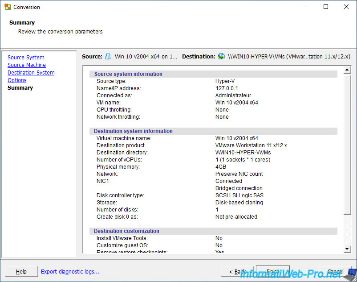Select VMware Workstation 11.x/12.x value
The width and height of the screenshot is (357, 282).
point(251,145)
